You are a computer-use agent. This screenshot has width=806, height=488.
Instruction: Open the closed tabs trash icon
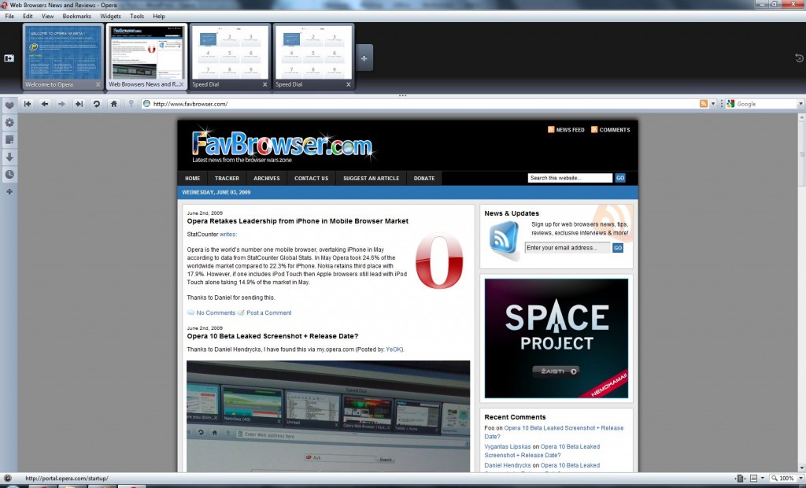[x=799, y=57]
